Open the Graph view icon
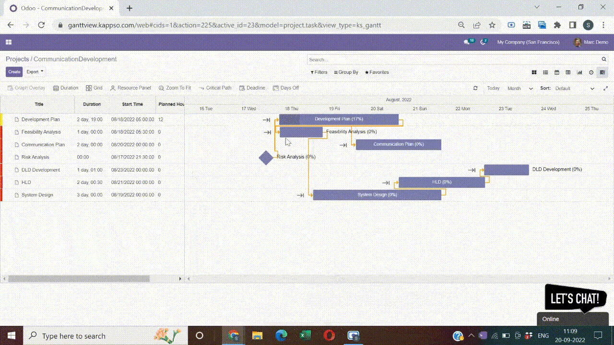 (x=579, y=72)
